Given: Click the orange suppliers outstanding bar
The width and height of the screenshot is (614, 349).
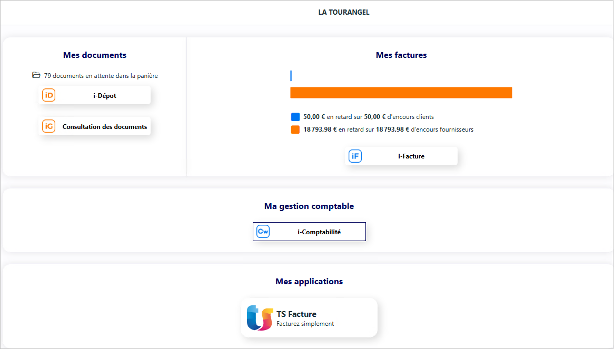Looking at the screenshot, I should pos(401,93).
